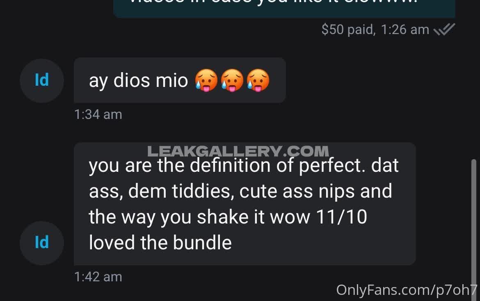Screen dimensions: 480x301
Task: Open the OnlyFans.com/p7oh7 link
Action: click(x=407, y=290)
